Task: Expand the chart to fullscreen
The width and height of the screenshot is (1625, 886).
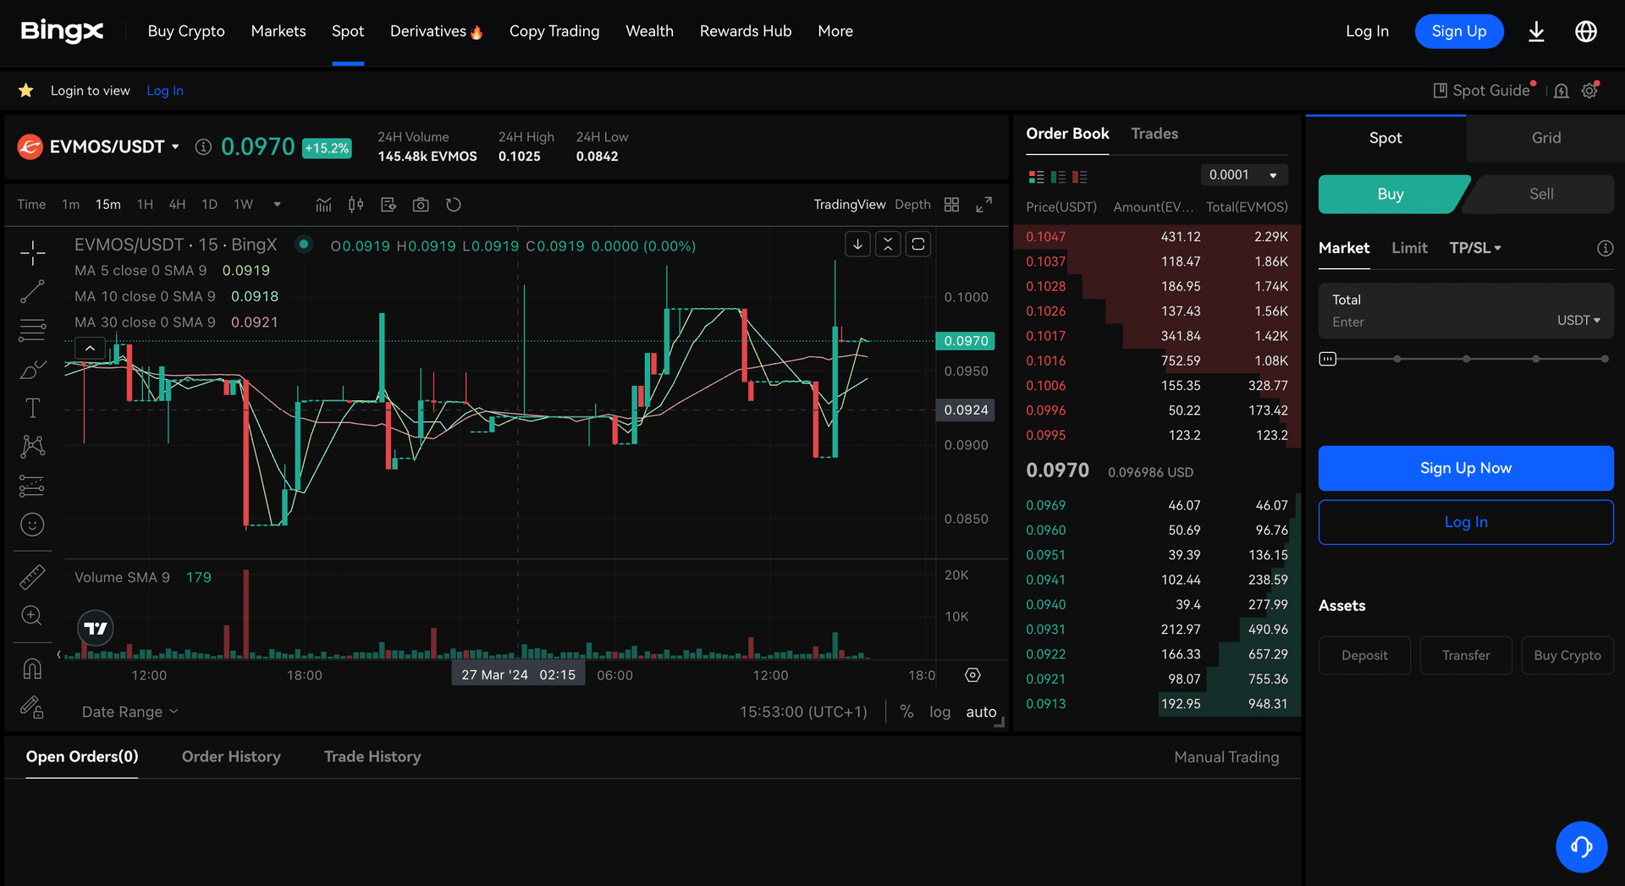Action: click(983, 205)
